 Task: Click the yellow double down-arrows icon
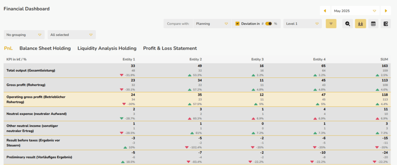tap(361, 24)
